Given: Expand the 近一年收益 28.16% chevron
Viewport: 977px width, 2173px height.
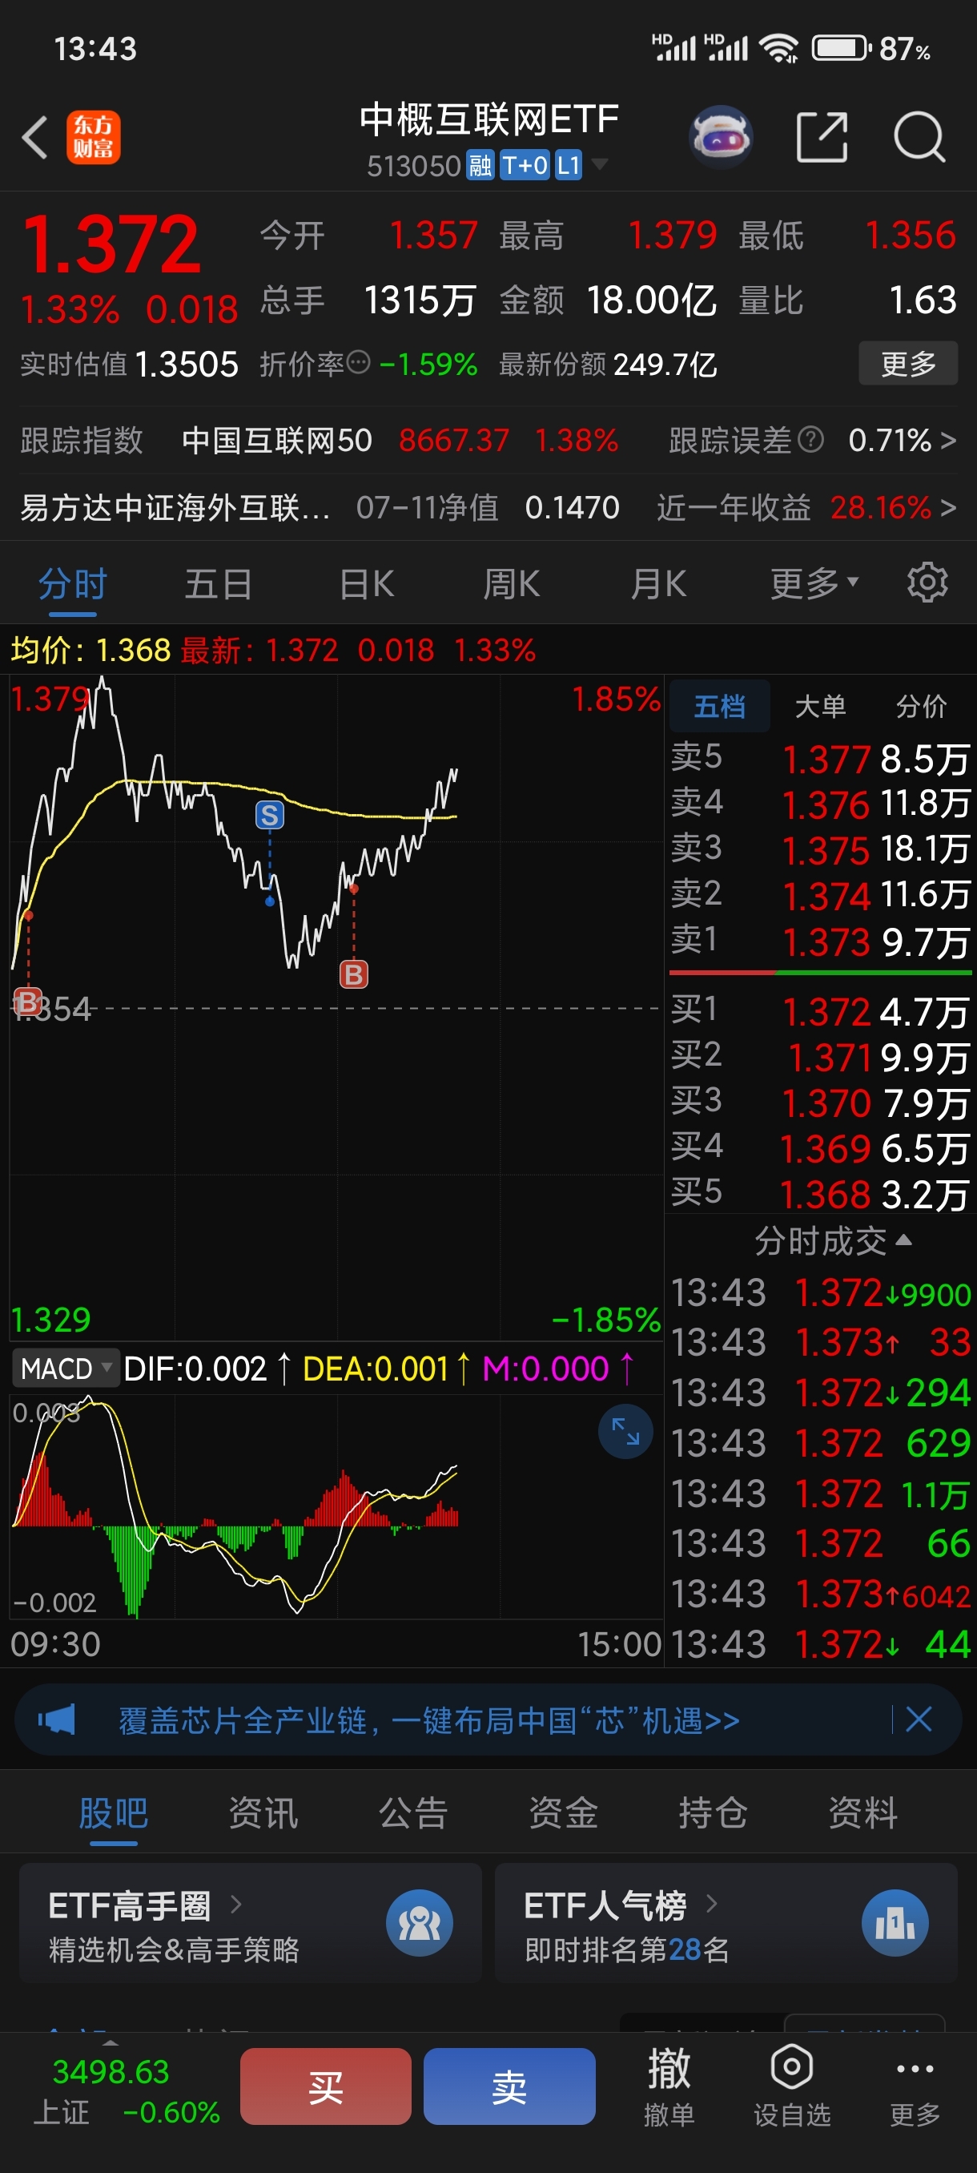Looking at the screenshot, I should [x=948, y=507].
